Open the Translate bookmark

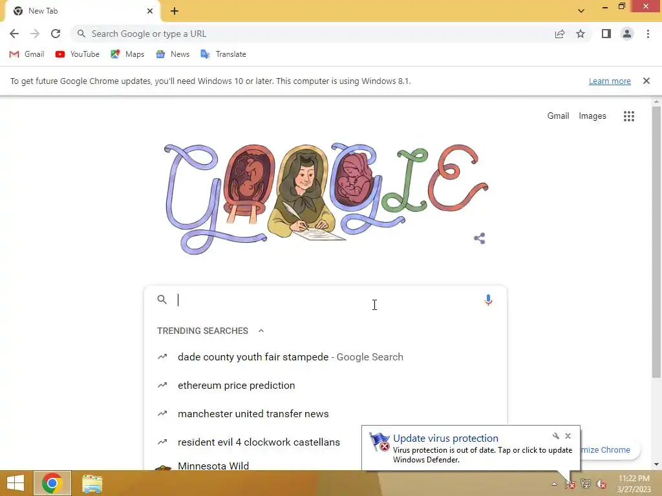[x=223, y=54]
